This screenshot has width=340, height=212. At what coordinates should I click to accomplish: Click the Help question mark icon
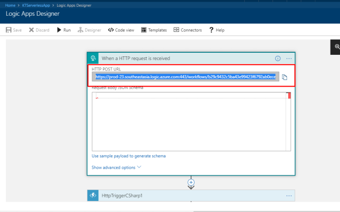click(211, 30)
